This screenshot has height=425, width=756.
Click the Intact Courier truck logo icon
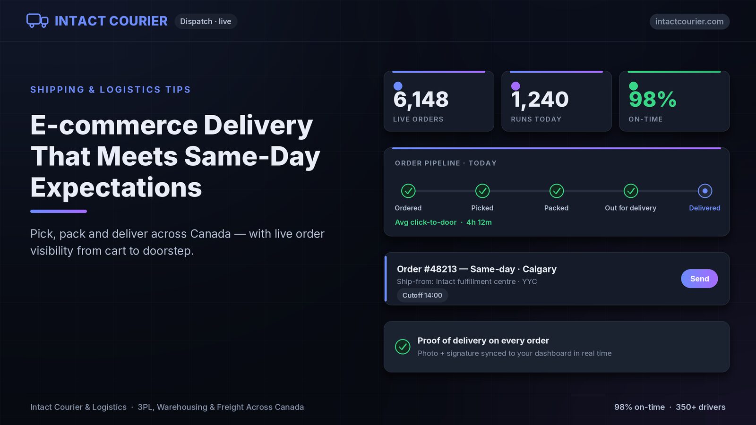37,21
